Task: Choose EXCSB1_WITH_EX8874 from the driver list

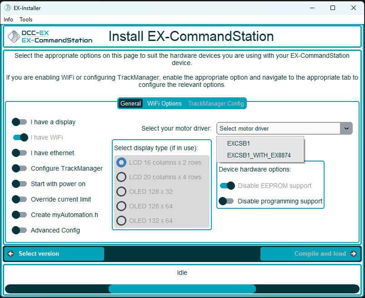Action: coord(260,155)
